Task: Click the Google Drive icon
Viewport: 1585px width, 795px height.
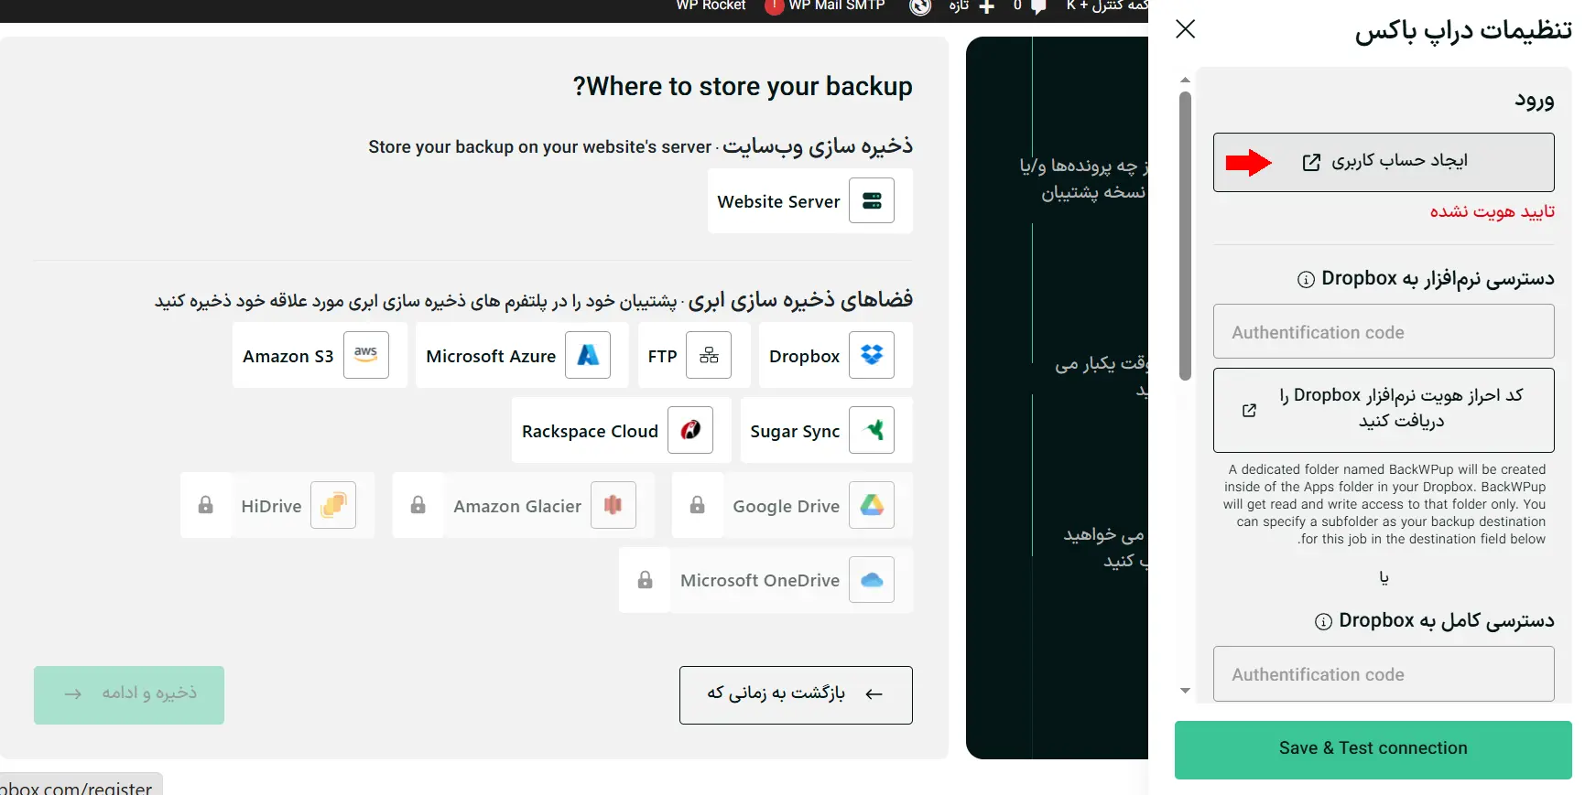Action: tap(872, 505)
